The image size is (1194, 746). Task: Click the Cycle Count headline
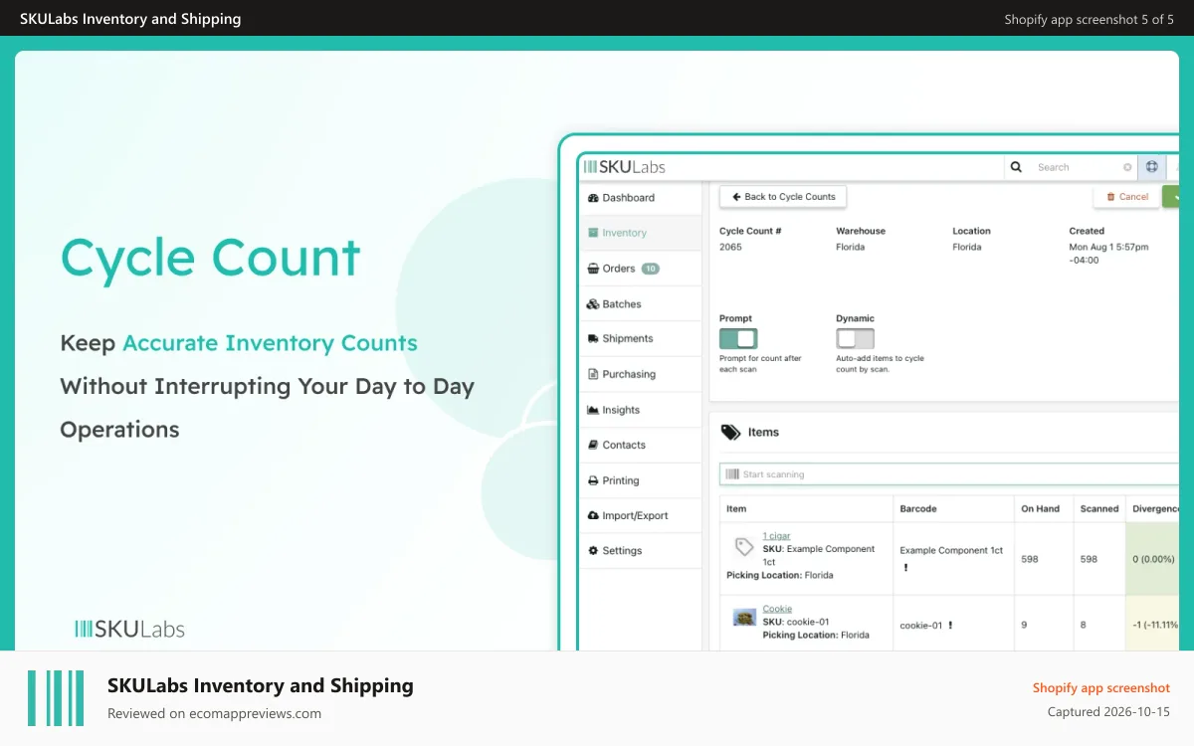tap(210, 258)
